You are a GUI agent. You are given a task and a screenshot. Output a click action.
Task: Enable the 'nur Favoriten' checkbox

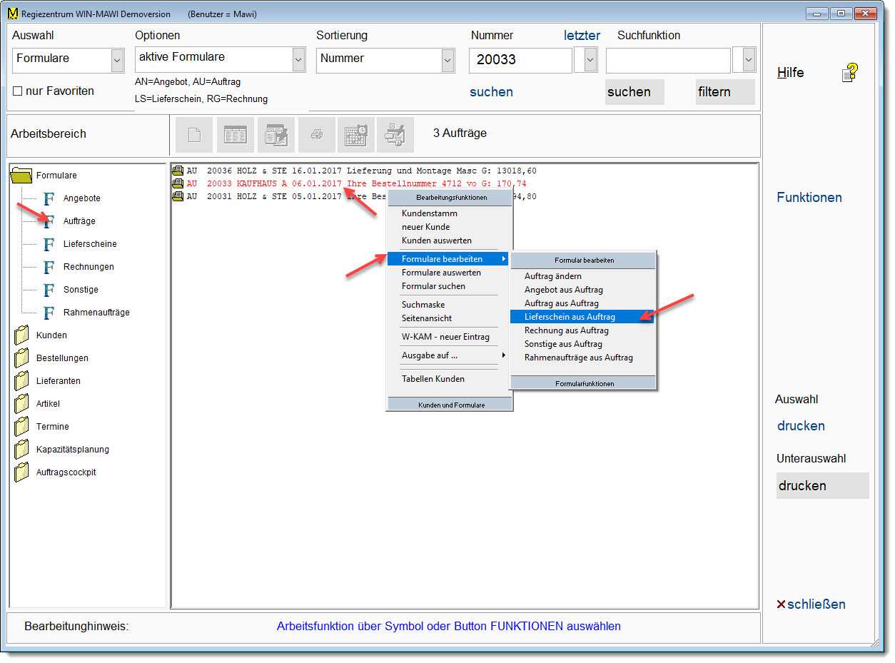pyautogui.click(x=17, y=91)
